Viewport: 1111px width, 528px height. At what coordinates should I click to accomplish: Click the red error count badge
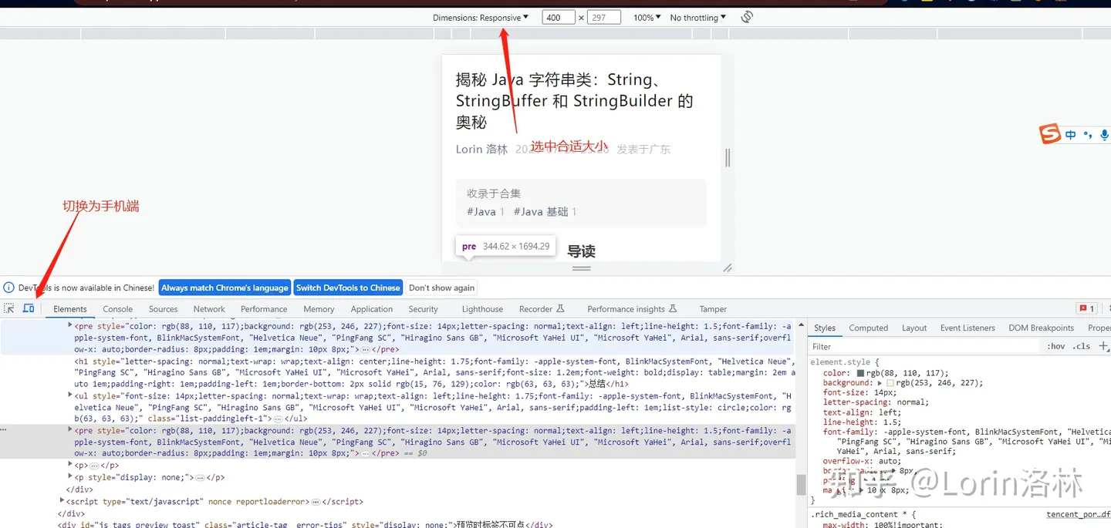[1087, 308]
